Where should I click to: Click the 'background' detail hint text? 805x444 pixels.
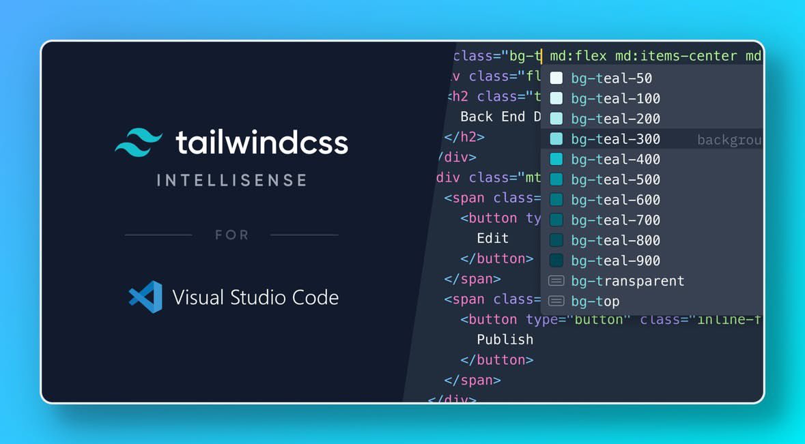point(729,140)
